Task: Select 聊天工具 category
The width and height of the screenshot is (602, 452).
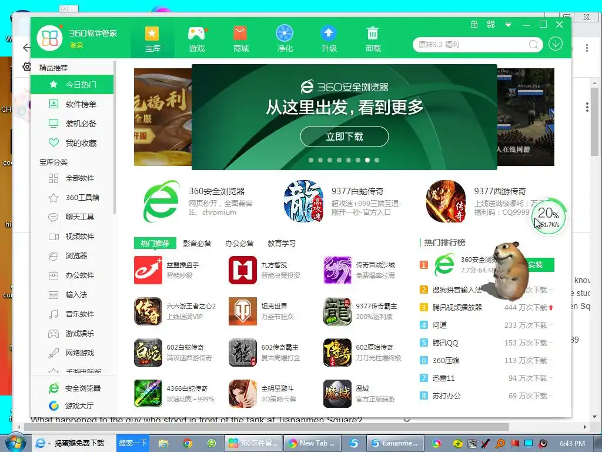Action: pos(72,217)
